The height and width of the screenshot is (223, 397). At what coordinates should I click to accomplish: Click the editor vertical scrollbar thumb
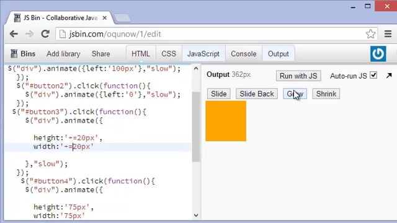pyautogui.click(x=196, y=126)
